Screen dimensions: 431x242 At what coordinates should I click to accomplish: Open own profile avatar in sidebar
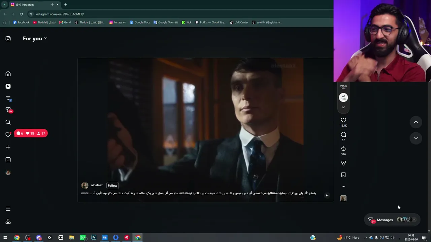pyautogui.click(x=8, y=173)
